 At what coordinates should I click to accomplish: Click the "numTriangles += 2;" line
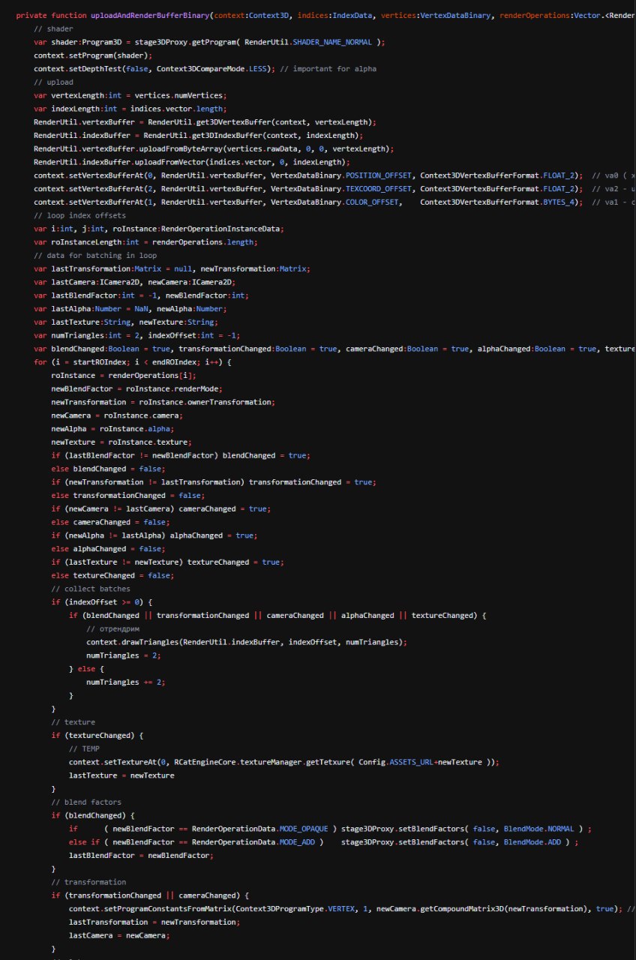coord(125,682)
